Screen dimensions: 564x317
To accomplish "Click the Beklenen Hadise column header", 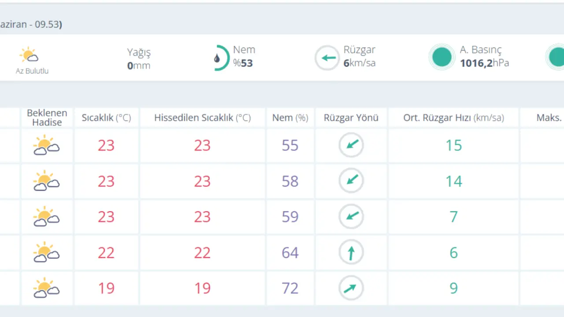I will tap(47, 118).
